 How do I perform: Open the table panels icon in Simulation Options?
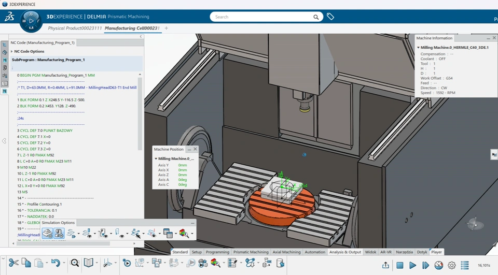(168, 234)
